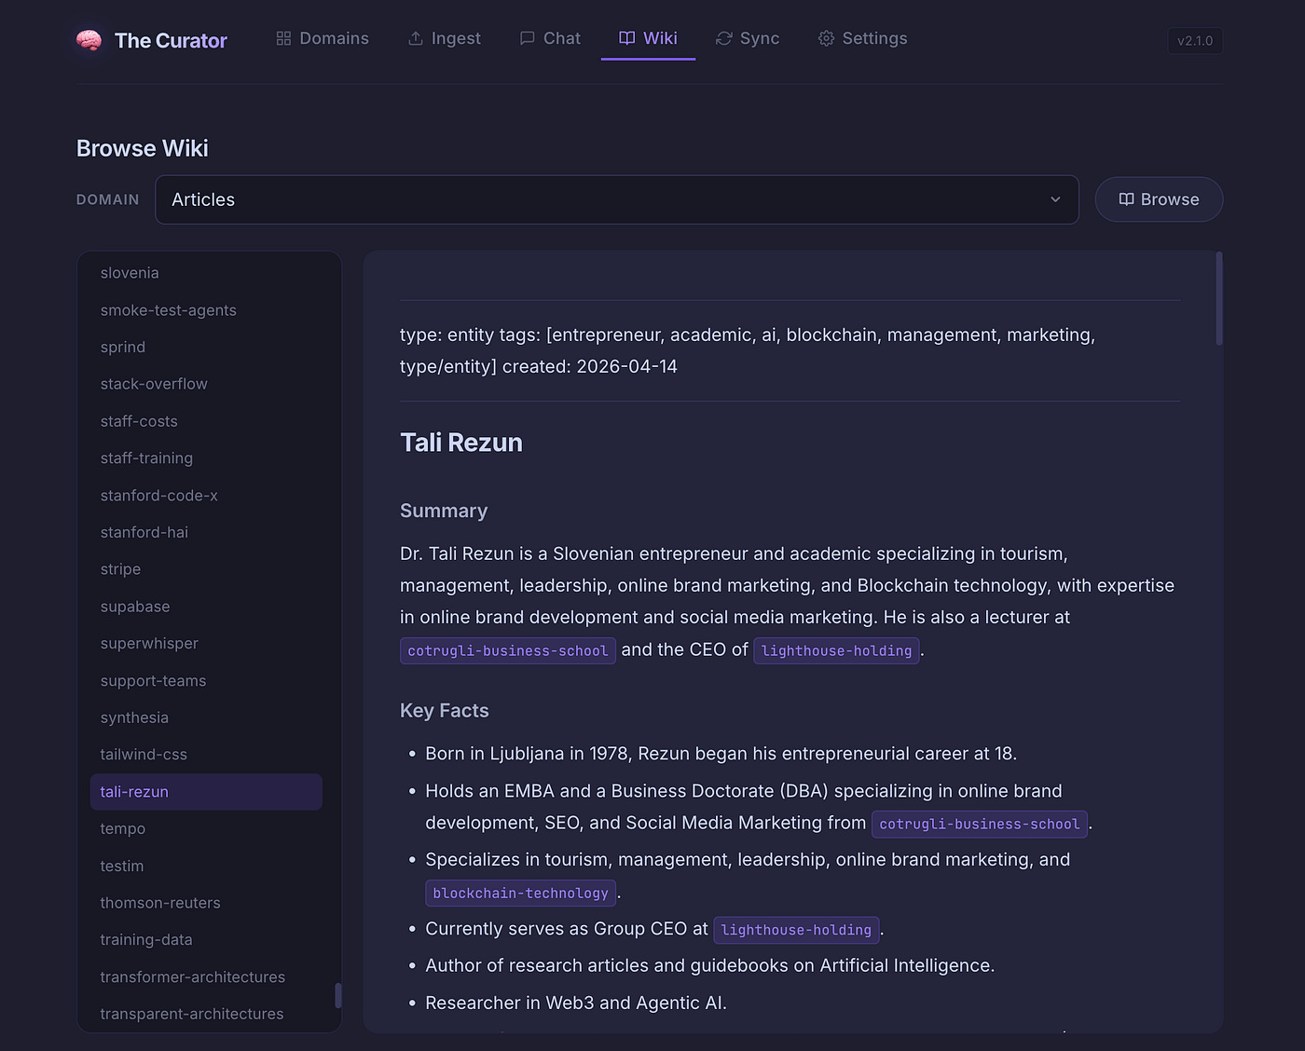Select training-data from the list
The height and width of the screenshot is (1051, 1305).
click(206, 940)
